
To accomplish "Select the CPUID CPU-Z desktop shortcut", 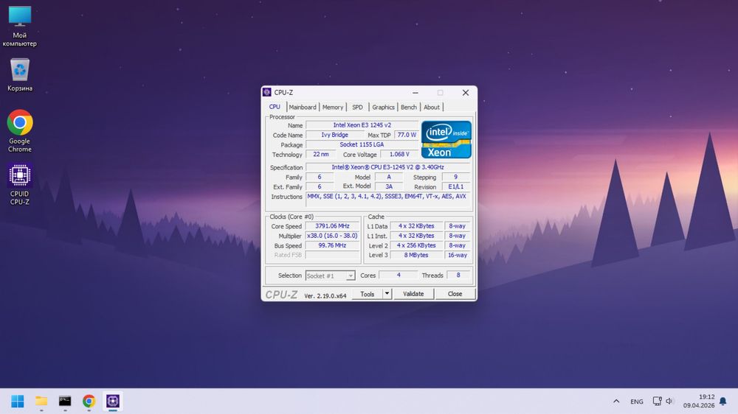I will click(x=20, y=183).
